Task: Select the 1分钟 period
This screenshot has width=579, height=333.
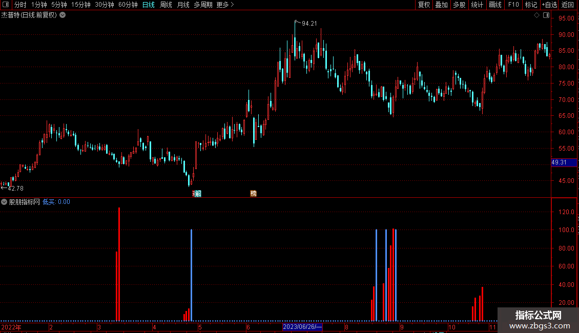Action: [x=39, y=5]
